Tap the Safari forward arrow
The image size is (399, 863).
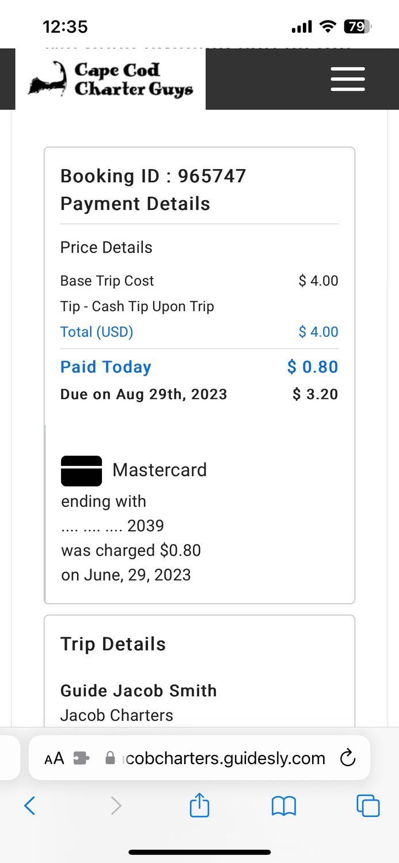tap(116, 805)
